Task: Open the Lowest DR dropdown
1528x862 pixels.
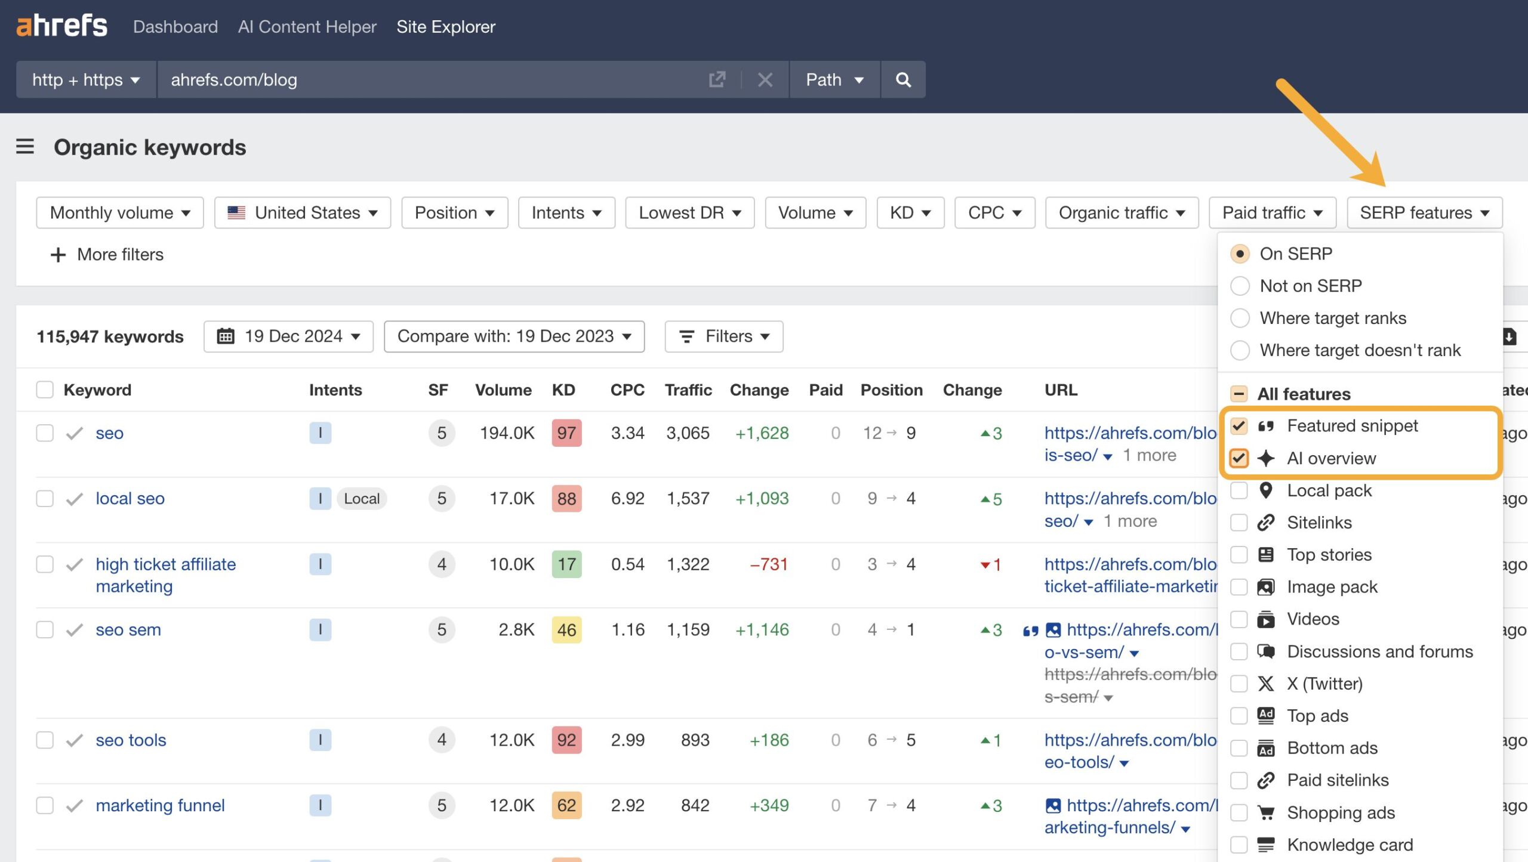Action: pyautogui.click(x=690, y=213)
